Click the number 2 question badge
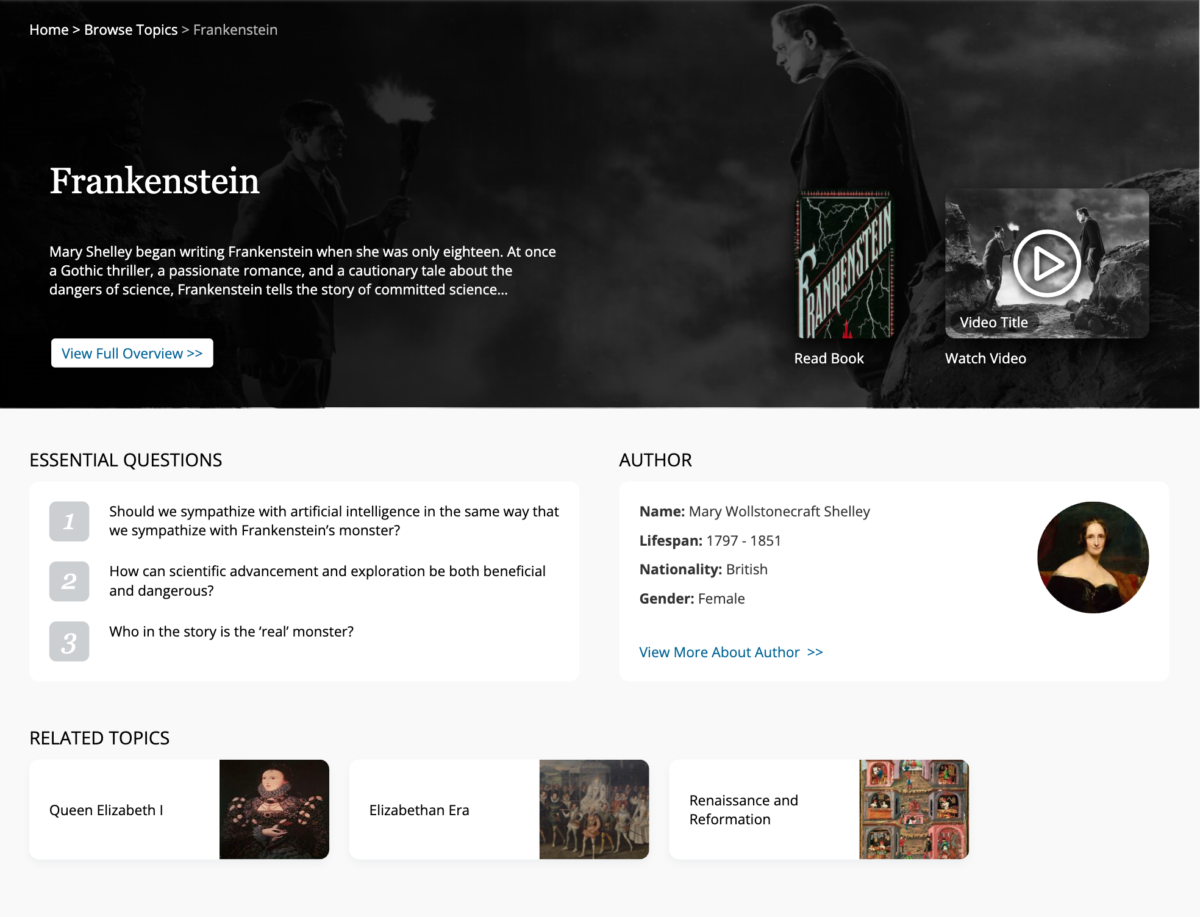The width and height of the screenshot is (1200, 917). (69, 581)
